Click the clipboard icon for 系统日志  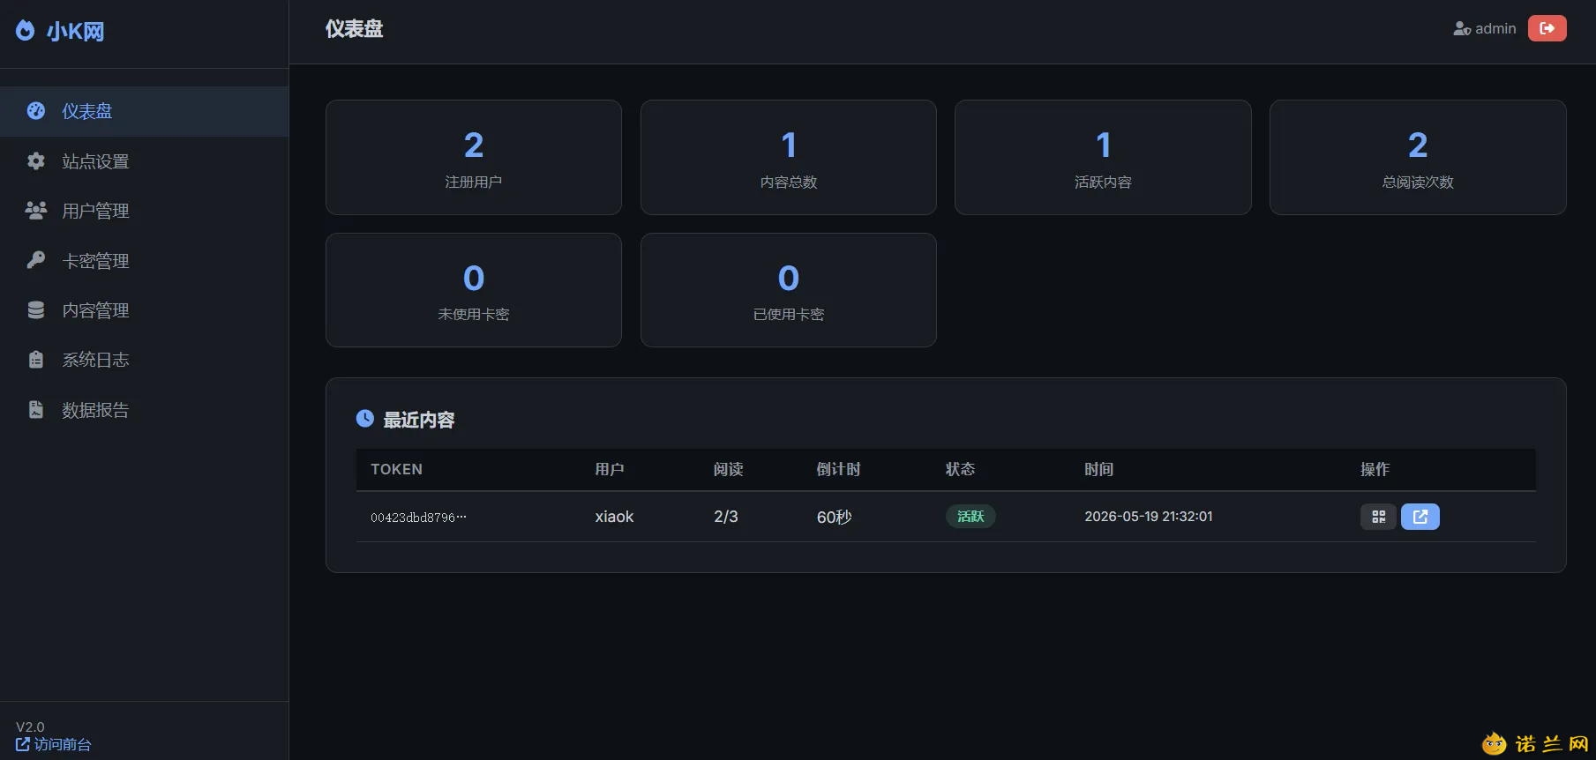click(36, 360)
